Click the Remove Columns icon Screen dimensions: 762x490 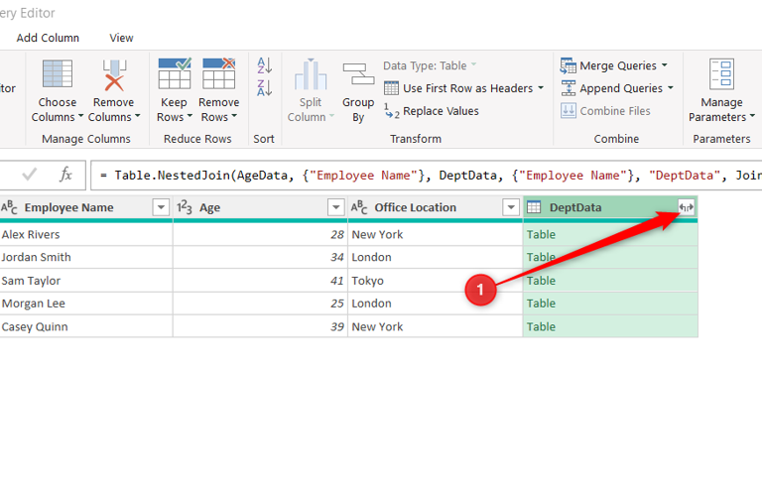[x=114, y=74]
